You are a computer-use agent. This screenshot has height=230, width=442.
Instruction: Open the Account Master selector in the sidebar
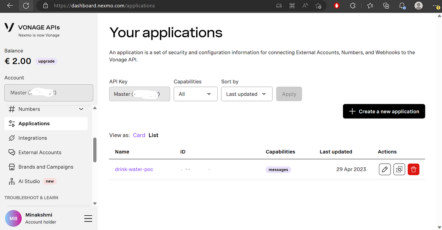pyautogui.click(x=49, y=93)
